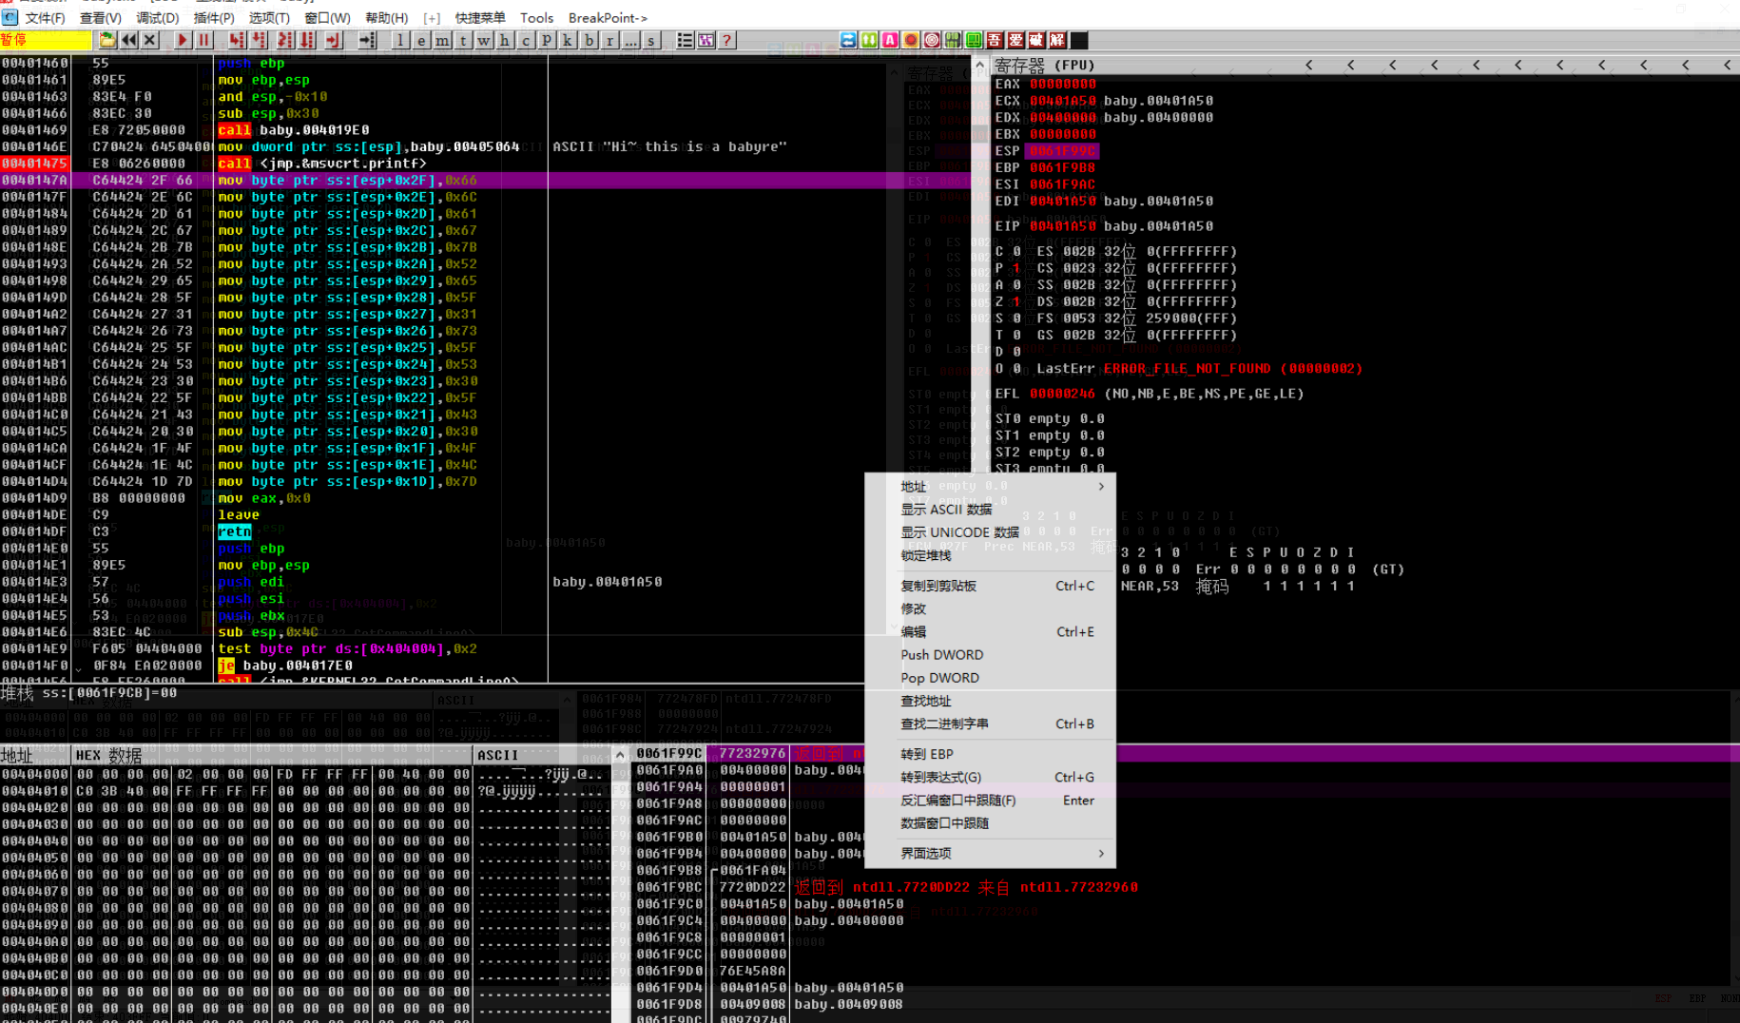Select Pop DWORD in context menu
The height and width of the screenshot is (1023, 1740).
[x=990, y=678]
